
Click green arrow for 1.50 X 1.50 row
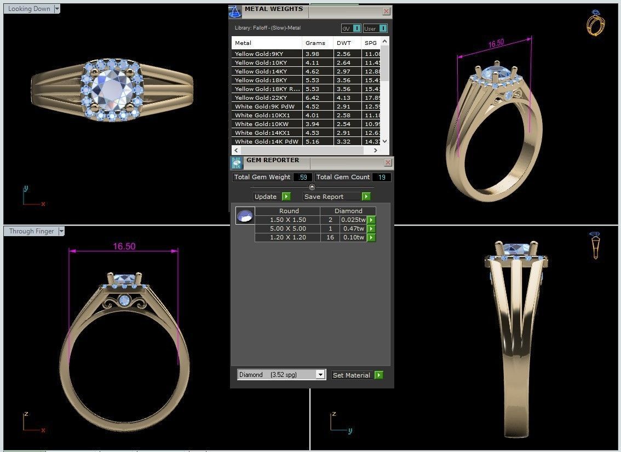[371, 220]
